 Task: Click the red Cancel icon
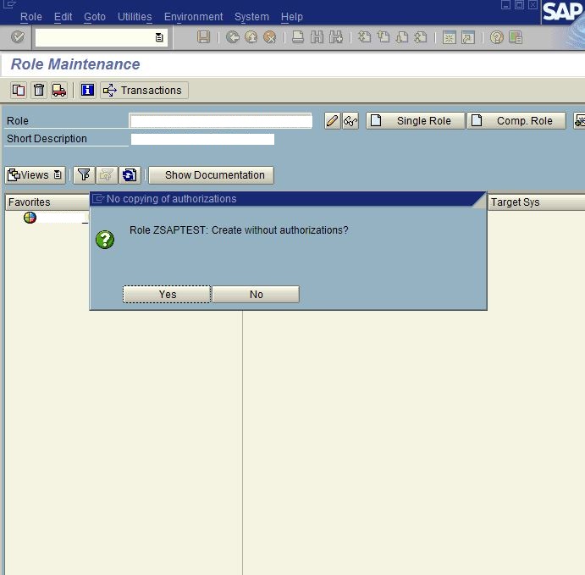point(269,37)
